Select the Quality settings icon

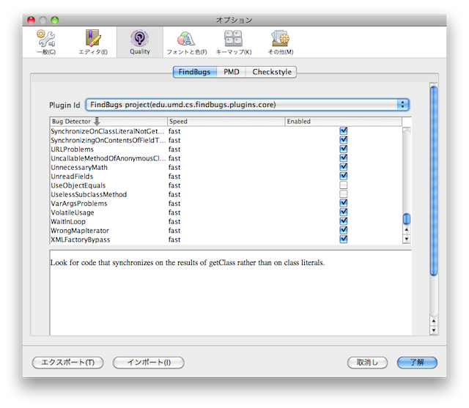pos(139,42)
